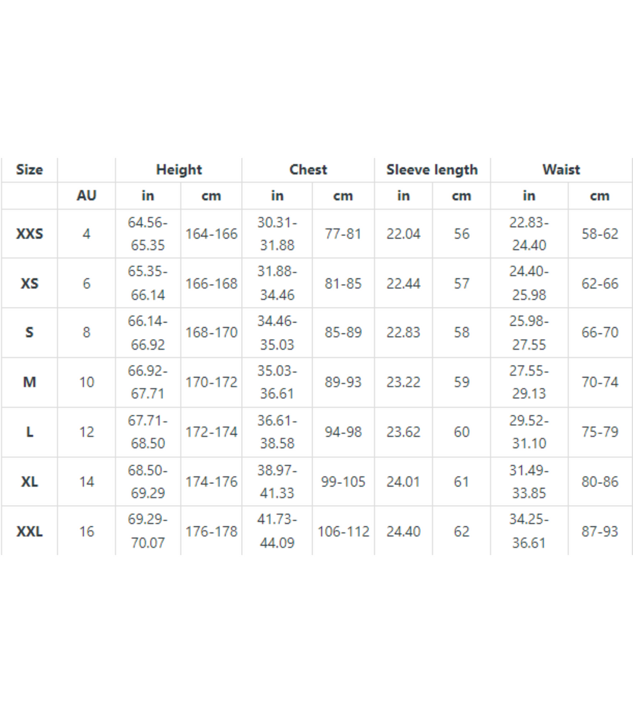Viewport: 633px width, 713px height.
Task: Click the Sleeve length header
Action: 432,170
